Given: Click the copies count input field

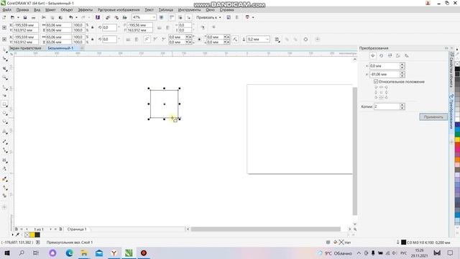Looking at the screenshot, I should coord(387,106).
